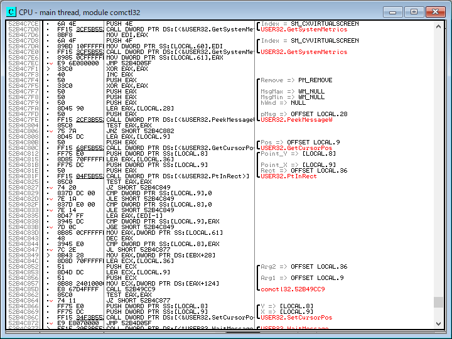Select LEA EAX,[EDI-1] instruction
Image resolution: width=452 pixels, height=339 pixels.
pos(134,215)
